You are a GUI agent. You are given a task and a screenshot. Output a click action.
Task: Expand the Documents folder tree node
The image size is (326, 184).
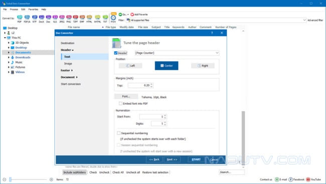9,52
